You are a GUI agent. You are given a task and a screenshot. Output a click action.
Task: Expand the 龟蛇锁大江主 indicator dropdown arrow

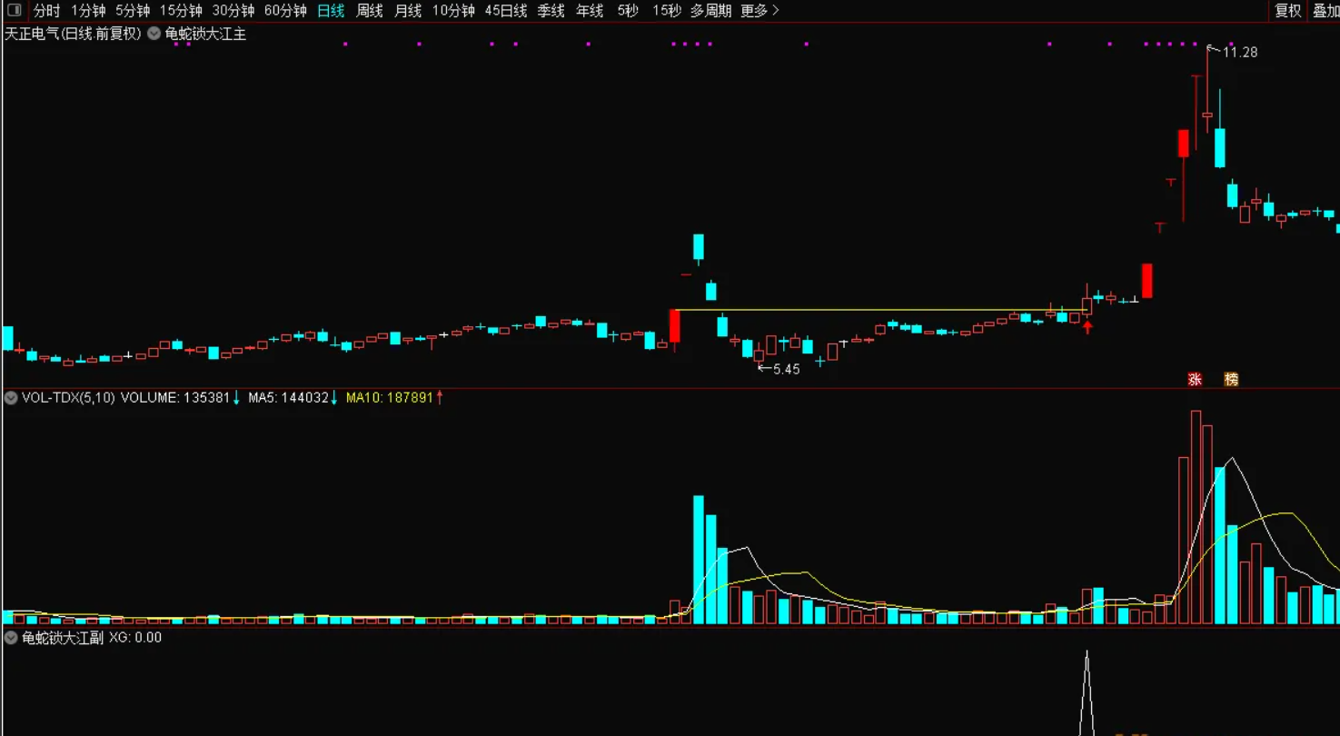click(154, 34)
